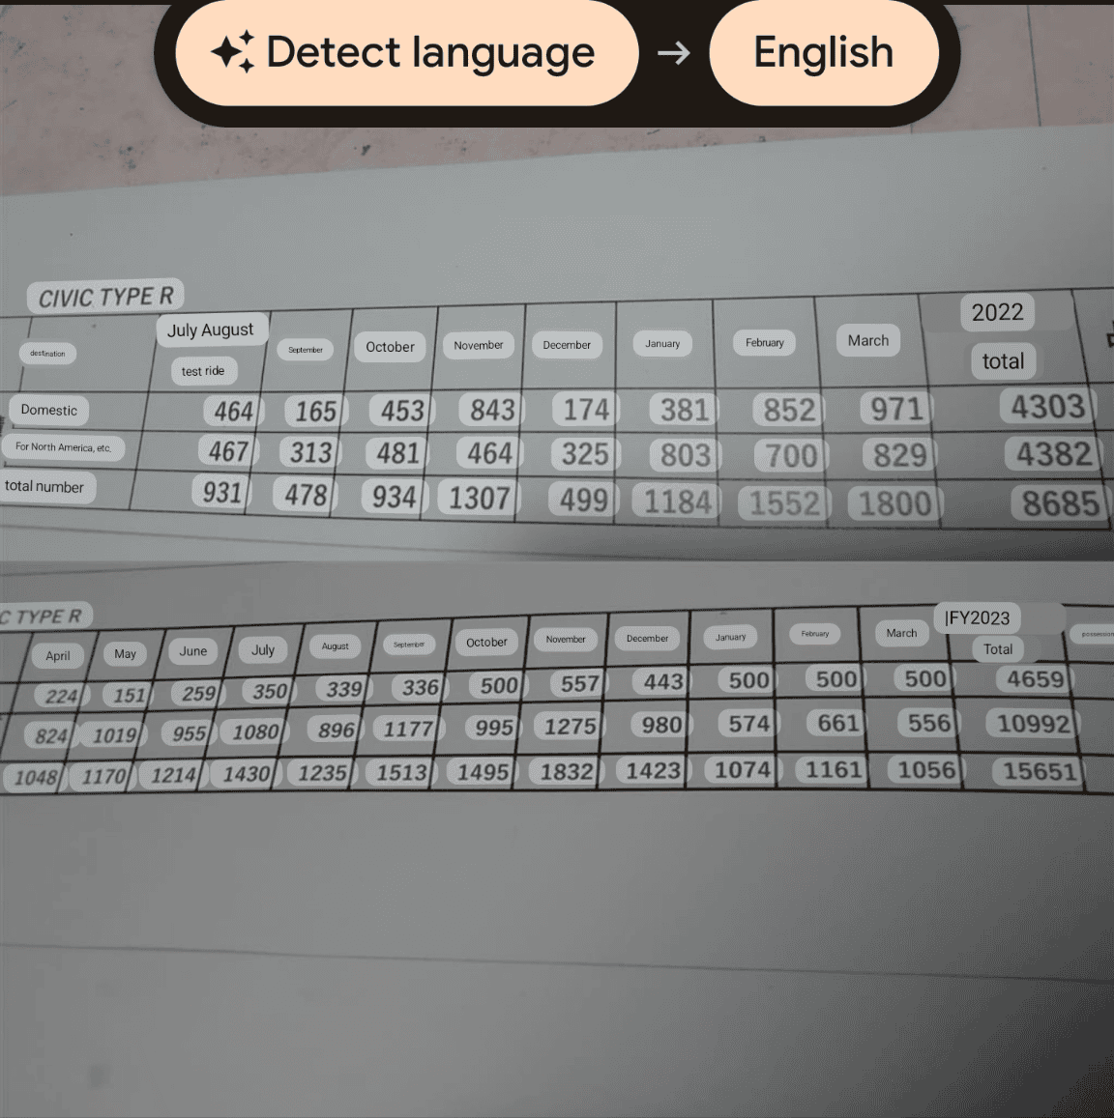
Task: Tap the value 1019
Action: click(114, 735)
